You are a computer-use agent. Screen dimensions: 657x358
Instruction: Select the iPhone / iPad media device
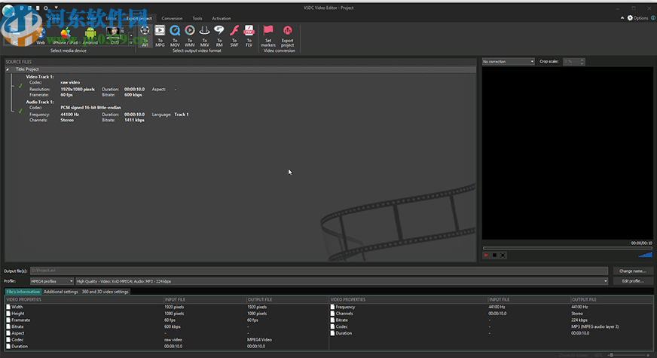point(66,36)
